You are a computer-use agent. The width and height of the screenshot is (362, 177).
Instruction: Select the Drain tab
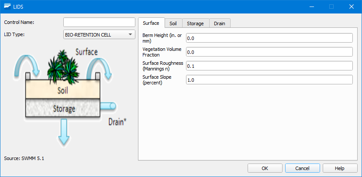point(219,23)
